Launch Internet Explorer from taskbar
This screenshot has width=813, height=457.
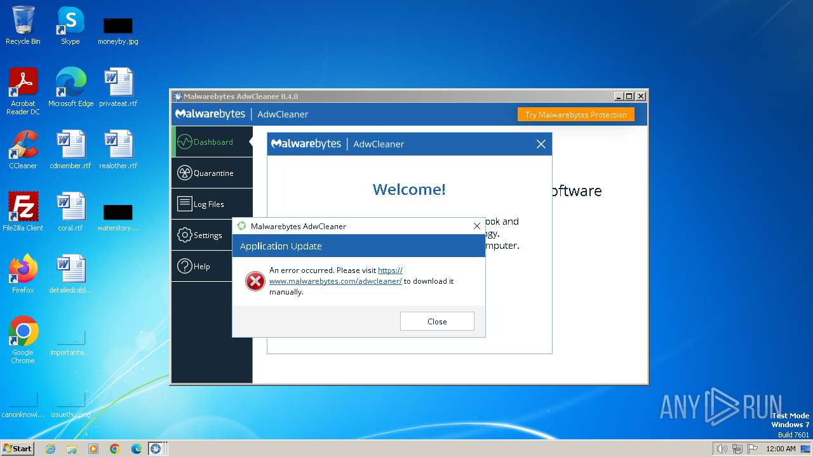(50, 449)
